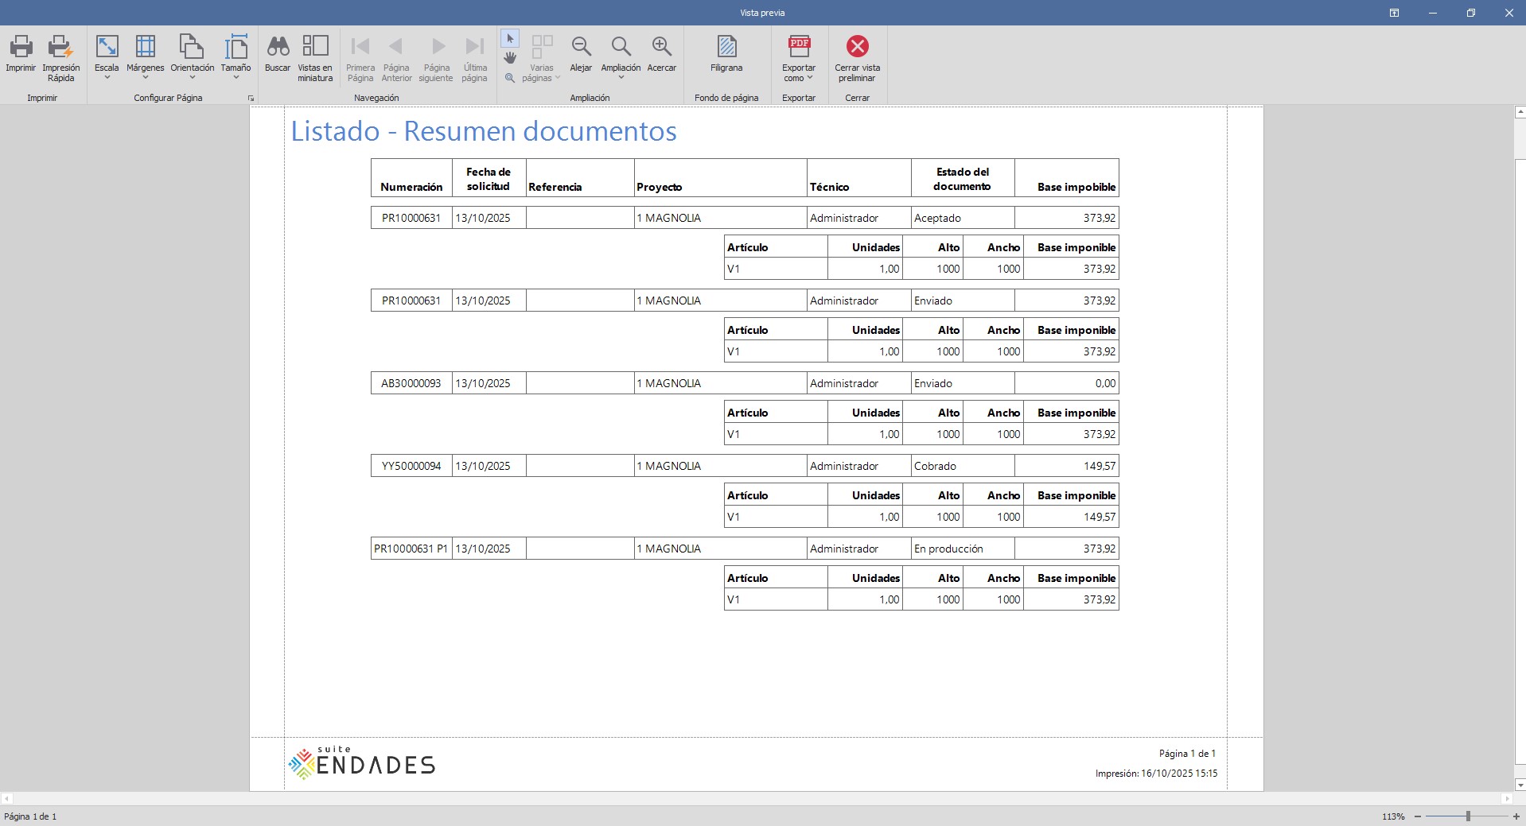Select the arrow pointer cursor tool
This screenshot has height=826, width=1526.
pyautogui.click(x=510, y=38)
